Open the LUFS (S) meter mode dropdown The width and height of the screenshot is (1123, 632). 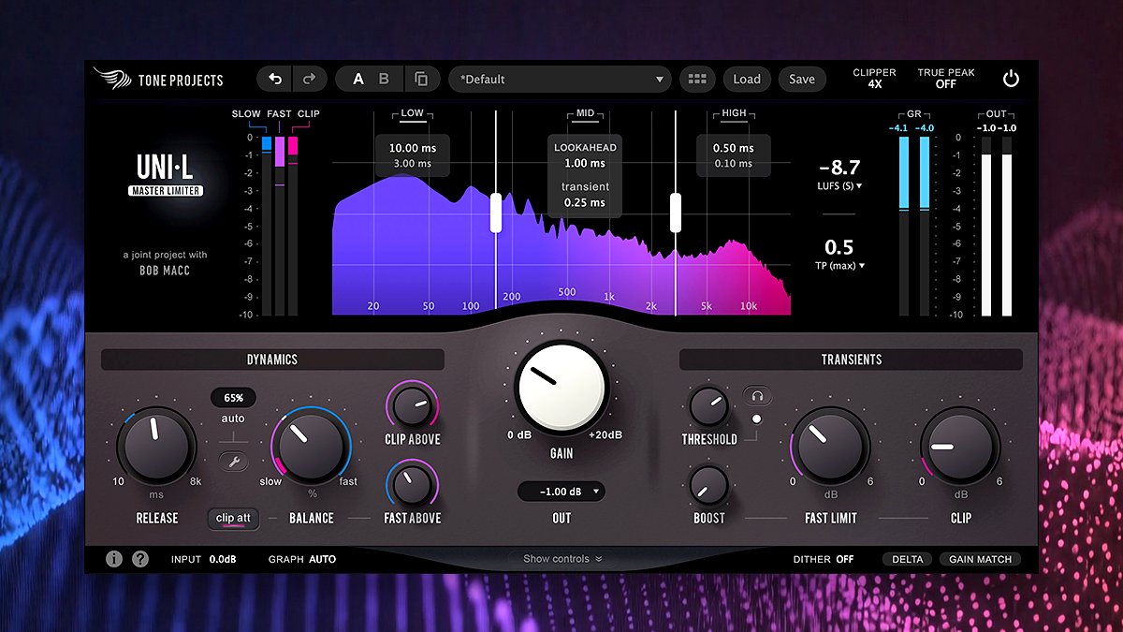[839, 186]
